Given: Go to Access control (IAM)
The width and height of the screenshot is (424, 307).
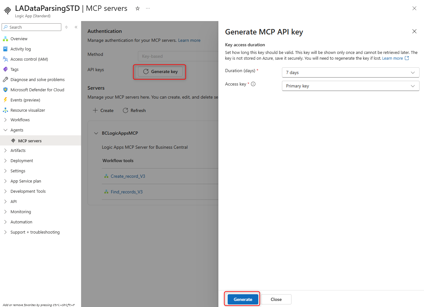Looking at the screenshot, I should (x=29, y=59).
